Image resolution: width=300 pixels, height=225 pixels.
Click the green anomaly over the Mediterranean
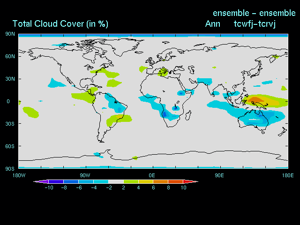pyautogui.click(x=163, y=72)
